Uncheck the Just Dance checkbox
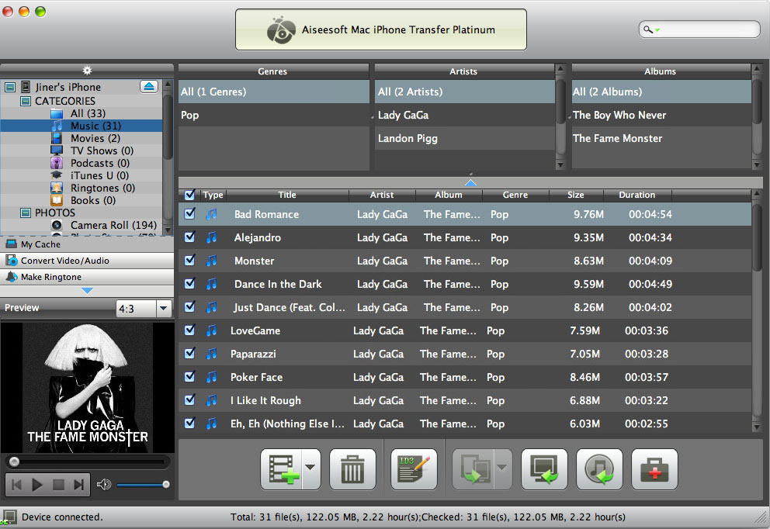Screen dimensions: 770x529 189,306
